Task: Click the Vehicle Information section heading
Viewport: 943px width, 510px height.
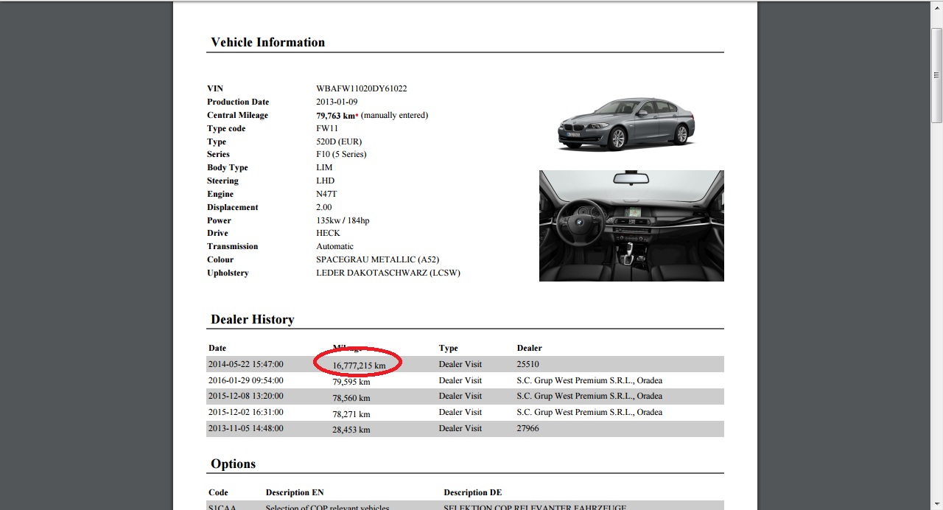Action: pos(267,42)
